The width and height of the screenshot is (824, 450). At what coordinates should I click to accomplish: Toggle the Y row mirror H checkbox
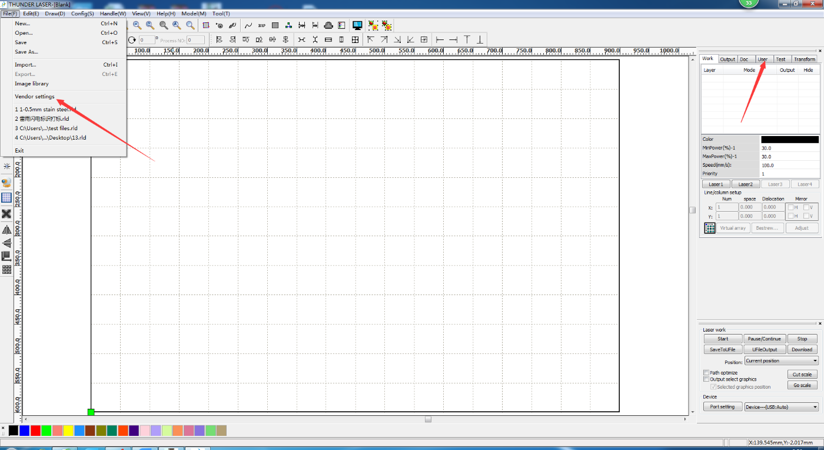click(x=791, y=216)
